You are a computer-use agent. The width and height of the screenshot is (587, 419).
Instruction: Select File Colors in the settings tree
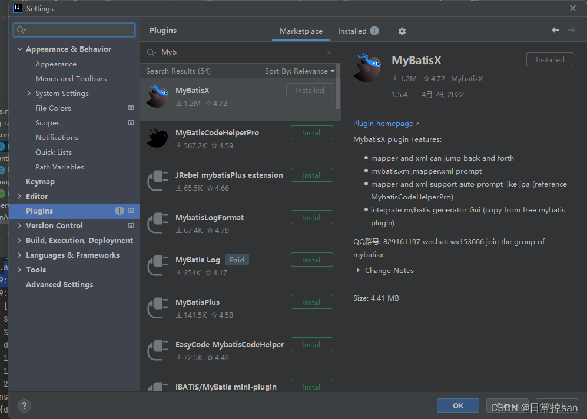[x=53, y=108]
